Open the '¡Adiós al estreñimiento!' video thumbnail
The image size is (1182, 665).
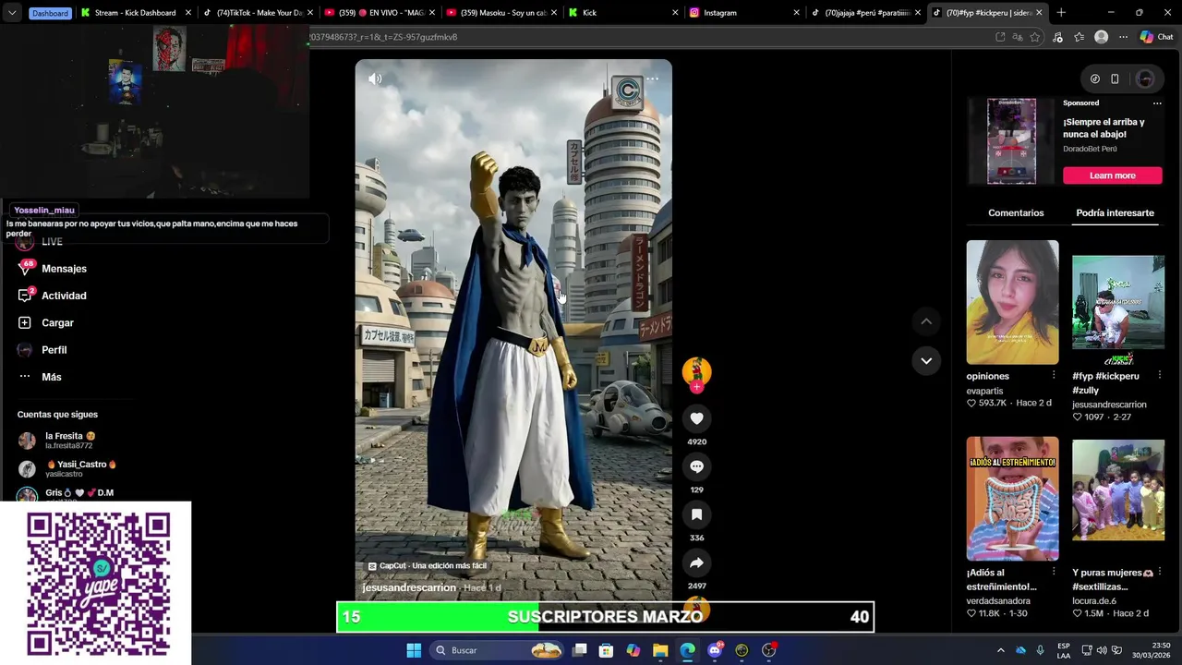[1012, 499]
